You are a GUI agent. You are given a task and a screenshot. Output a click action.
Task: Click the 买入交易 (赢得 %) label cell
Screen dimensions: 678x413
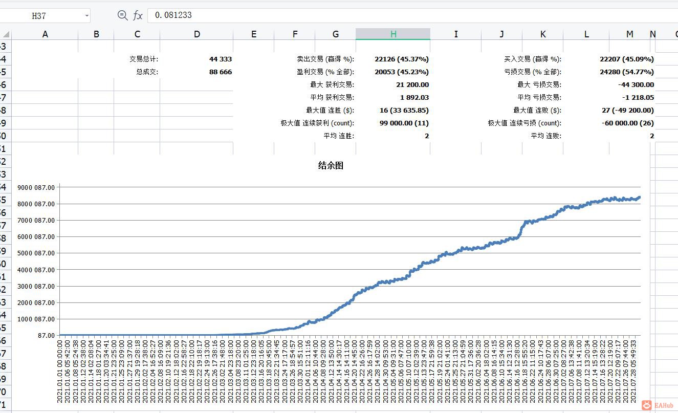click(533, 59)
